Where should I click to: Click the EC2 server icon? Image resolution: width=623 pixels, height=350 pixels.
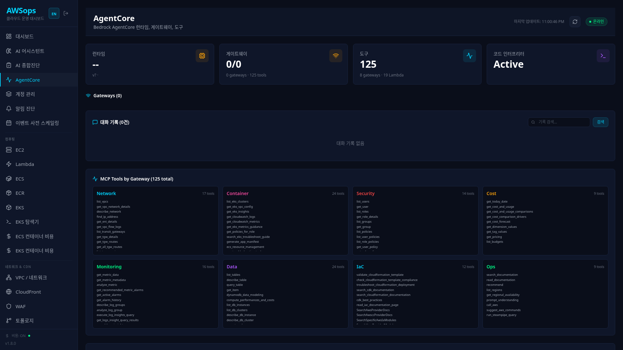tap(9, 150)
